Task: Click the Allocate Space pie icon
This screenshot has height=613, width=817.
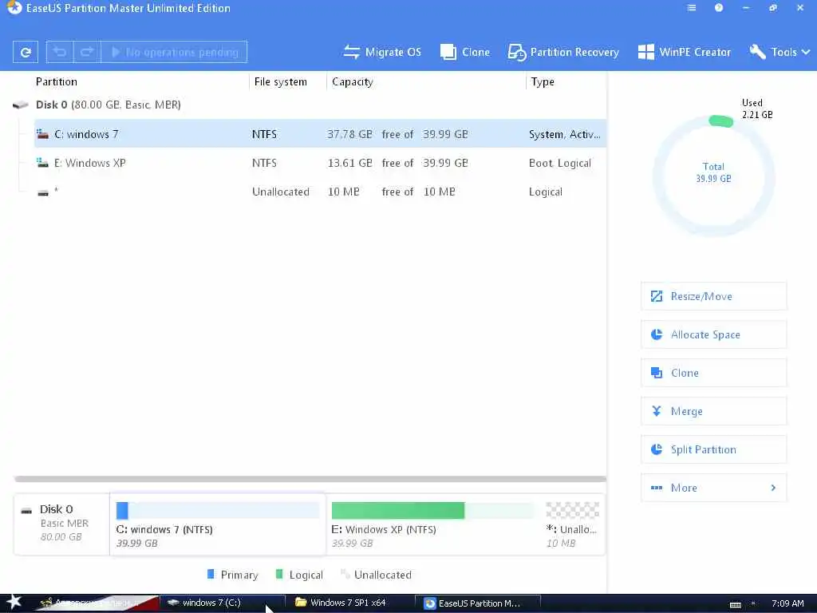Action: [x=657, y=334]
